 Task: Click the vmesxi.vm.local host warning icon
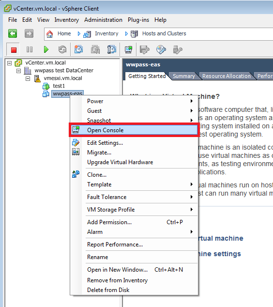pyautogui.click(x=37, y=78)
